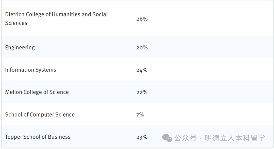The image size is (274, 149).
Task: Select the 20% Engineering value
Action: [142, 48]
